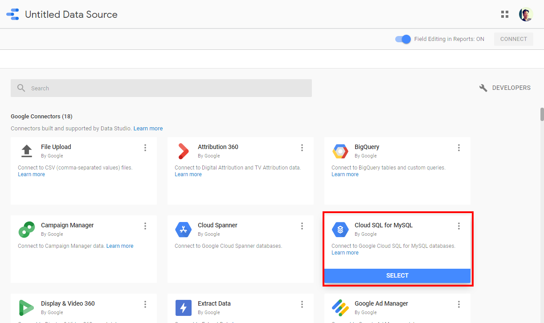Select the Extract Data lightning icon
This screenshot has height=323, width=544.
click(183, 308)
